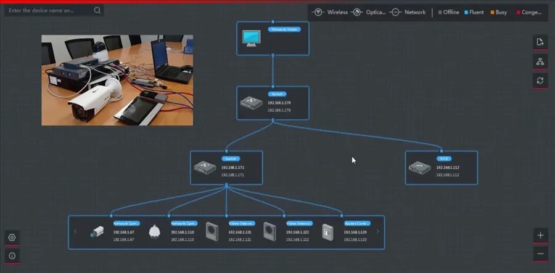Click the search magnifier icon
This screenshot has width=555, height=273.
[x=97, y=10]
